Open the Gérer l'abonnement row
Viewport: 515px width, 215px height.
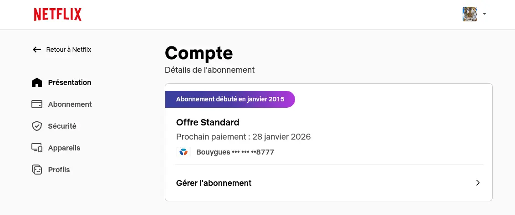(328, 183)
